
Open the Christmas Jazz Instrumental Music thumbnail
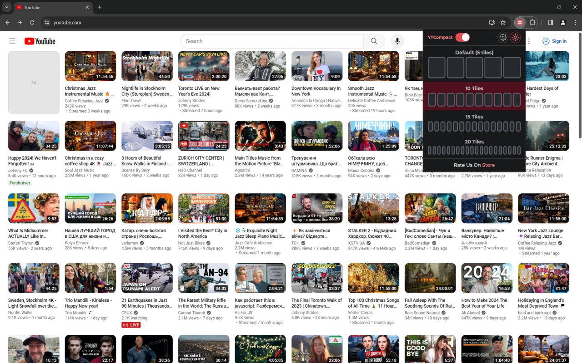click(x=90, y=66)
